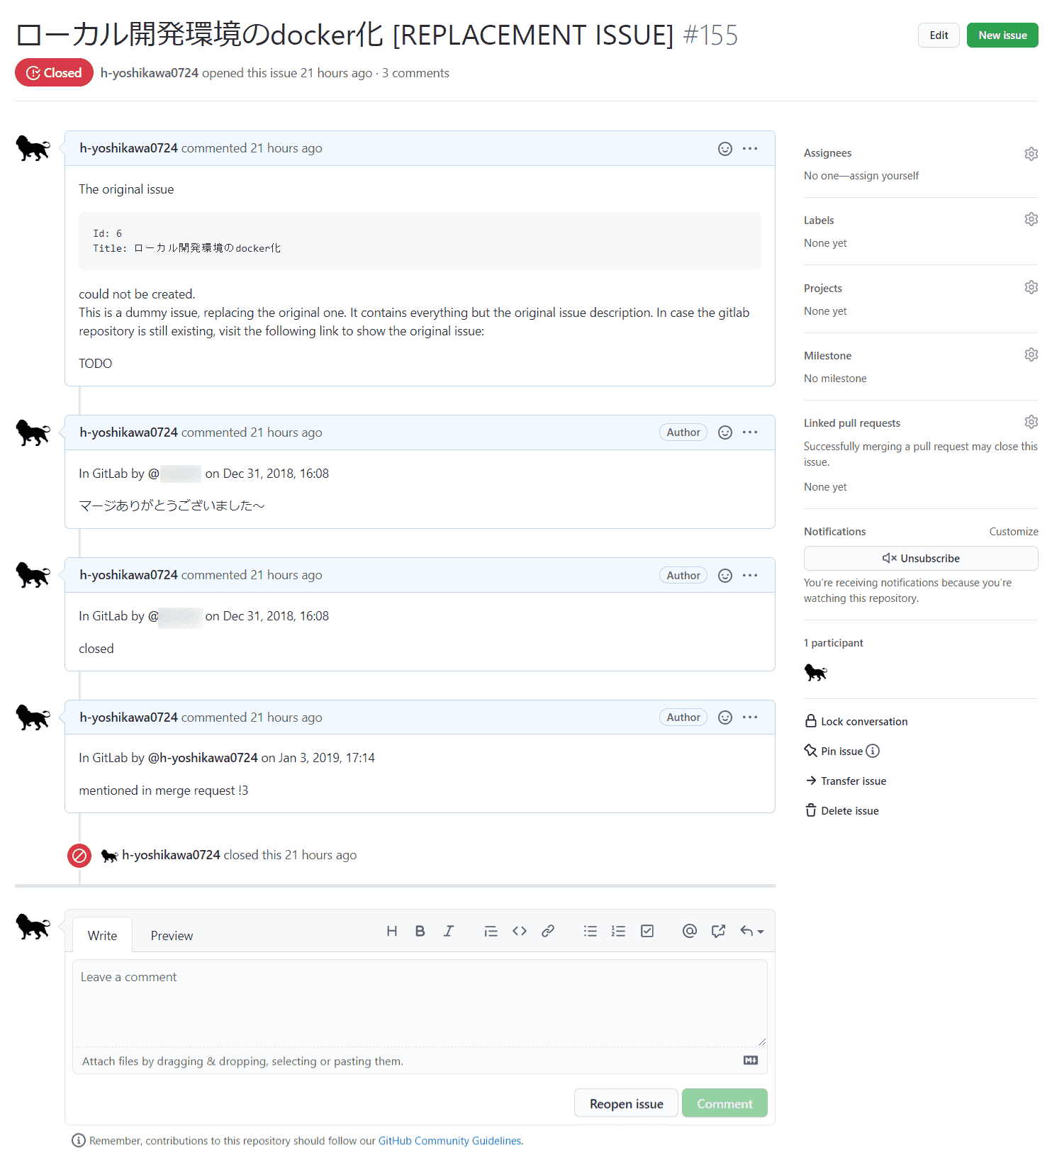The width and height of the screenshot is (1052, 1162).
Task: Add reaction to the merge request !3 comment
Action: (x=724, y=717)
